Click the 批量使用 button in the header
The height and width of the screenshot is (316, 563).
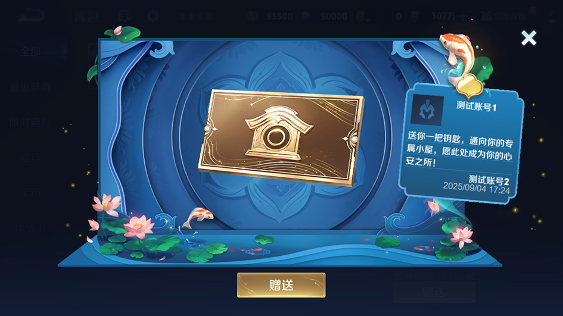point(196,17)
